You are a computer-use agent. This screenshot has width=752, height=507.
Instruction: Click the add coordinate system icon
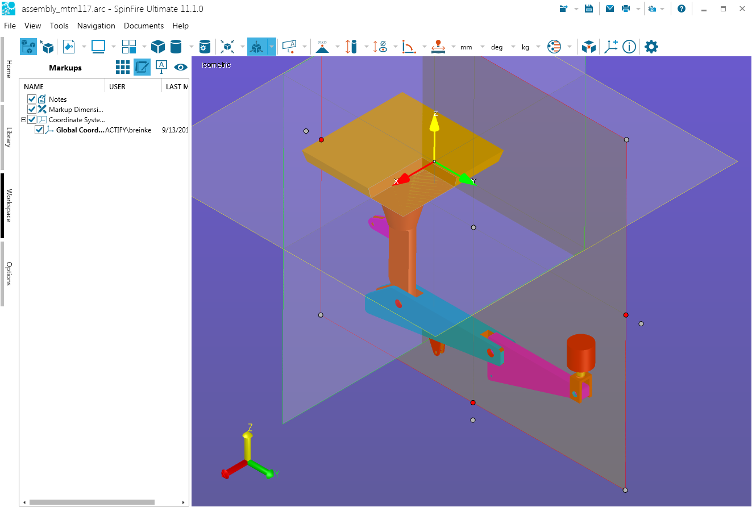tap(611, 47)
